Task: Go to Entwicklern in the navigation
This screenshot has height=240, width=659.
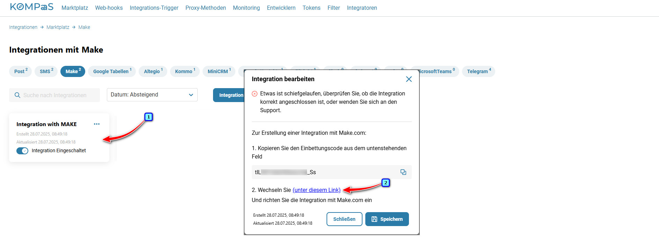Action: tap(281, 8)
